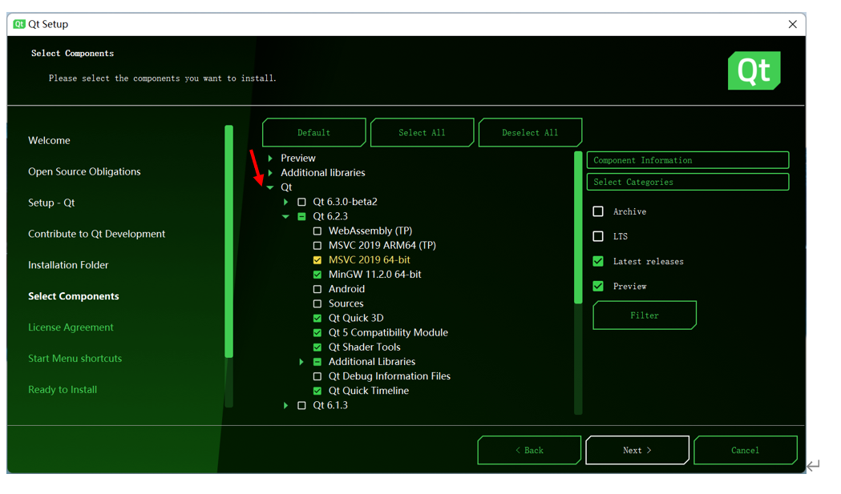This screenshot has height=494, width=841.
Task: Click the sidebar steps vertical scrollbar
Action: (229, 267)
